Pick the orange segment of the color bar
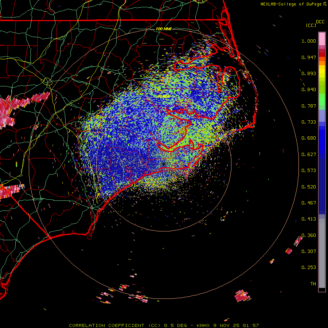Screen dimensions: 328x328 (x=322, y=63)
